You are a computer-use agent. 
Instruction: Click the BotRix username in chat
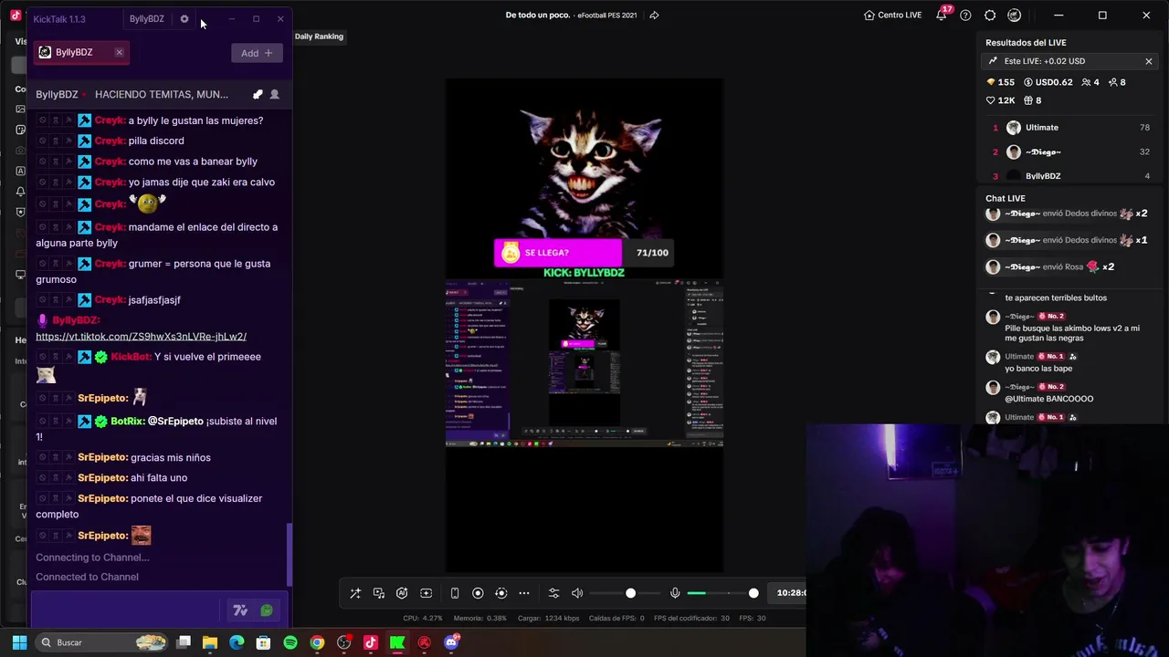click(x=128, y=421)
